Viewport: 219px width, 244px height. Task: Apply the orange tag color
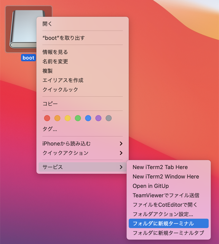tap(58, 118)
